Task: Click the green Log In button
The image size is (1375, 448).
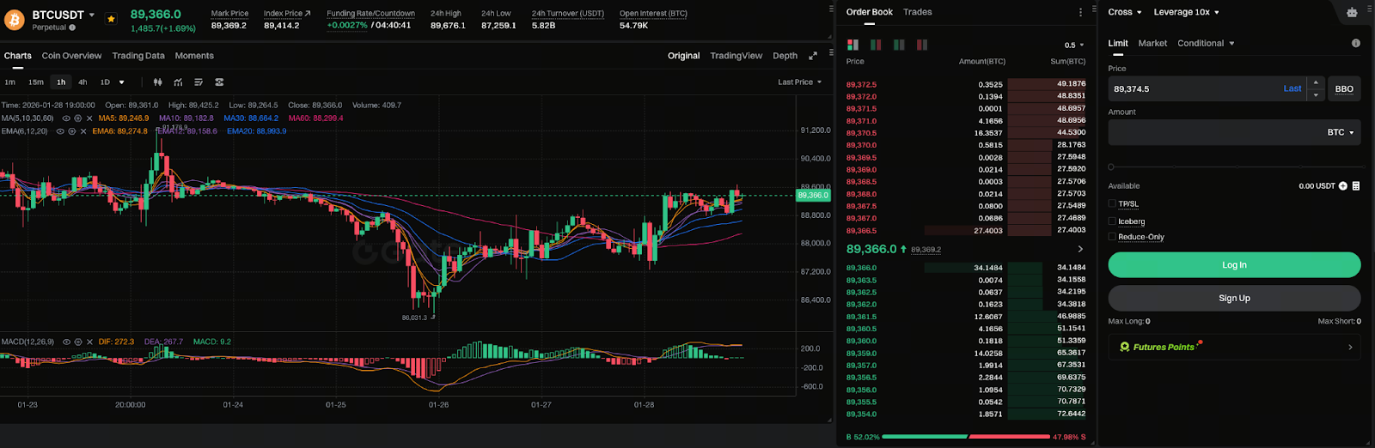Action: coord(1234,264)
